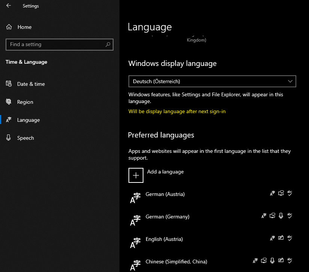This screenshot has height=272, width=309.
Task: Click Chinese (Simplified) spell-check abc icon
Action: pos(290,260)
